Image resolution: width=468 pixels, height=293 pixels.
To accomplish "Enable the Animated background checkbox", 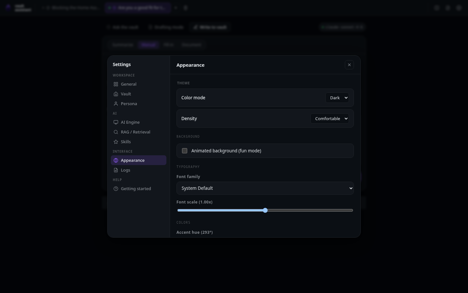I will click(185, 151).
